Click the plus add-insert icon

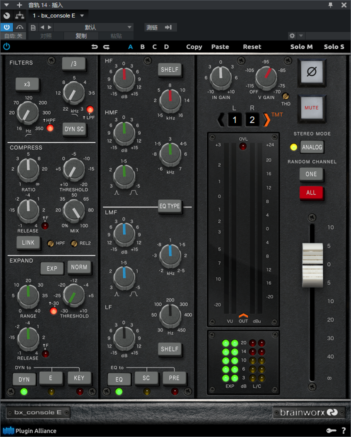[19, 5]
